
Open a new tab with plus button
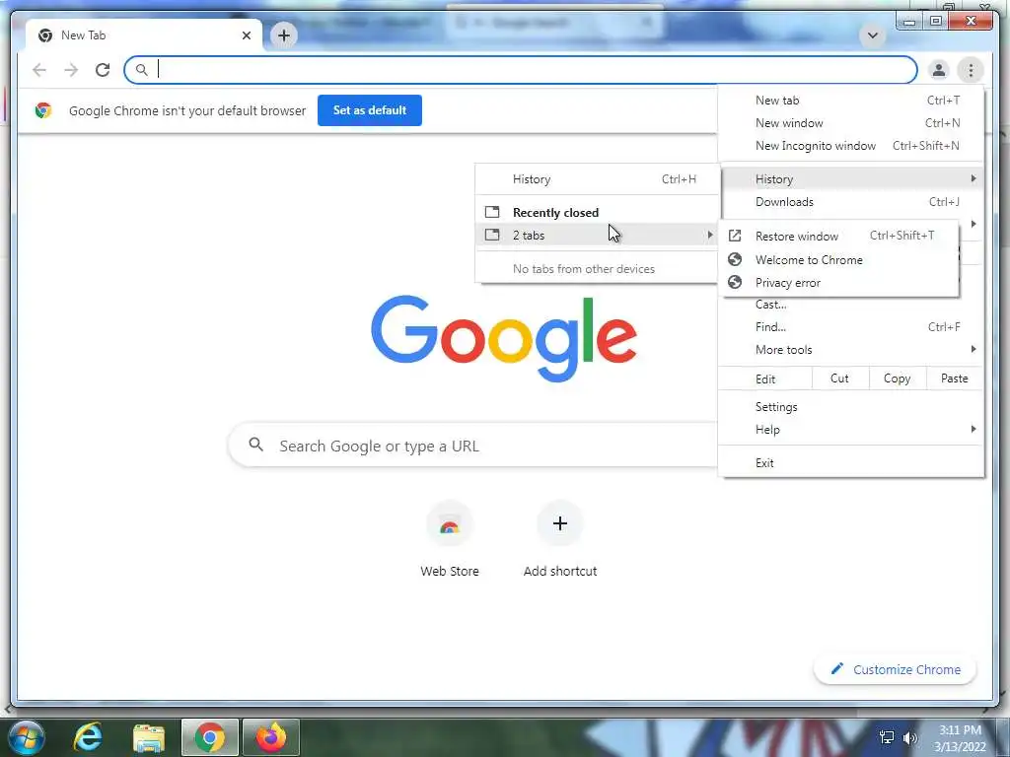[283, 35]
